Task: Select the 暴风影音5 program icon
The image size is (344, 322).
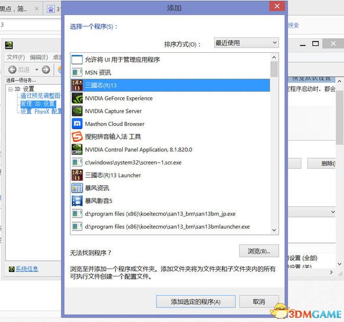Action: [77, 201]
